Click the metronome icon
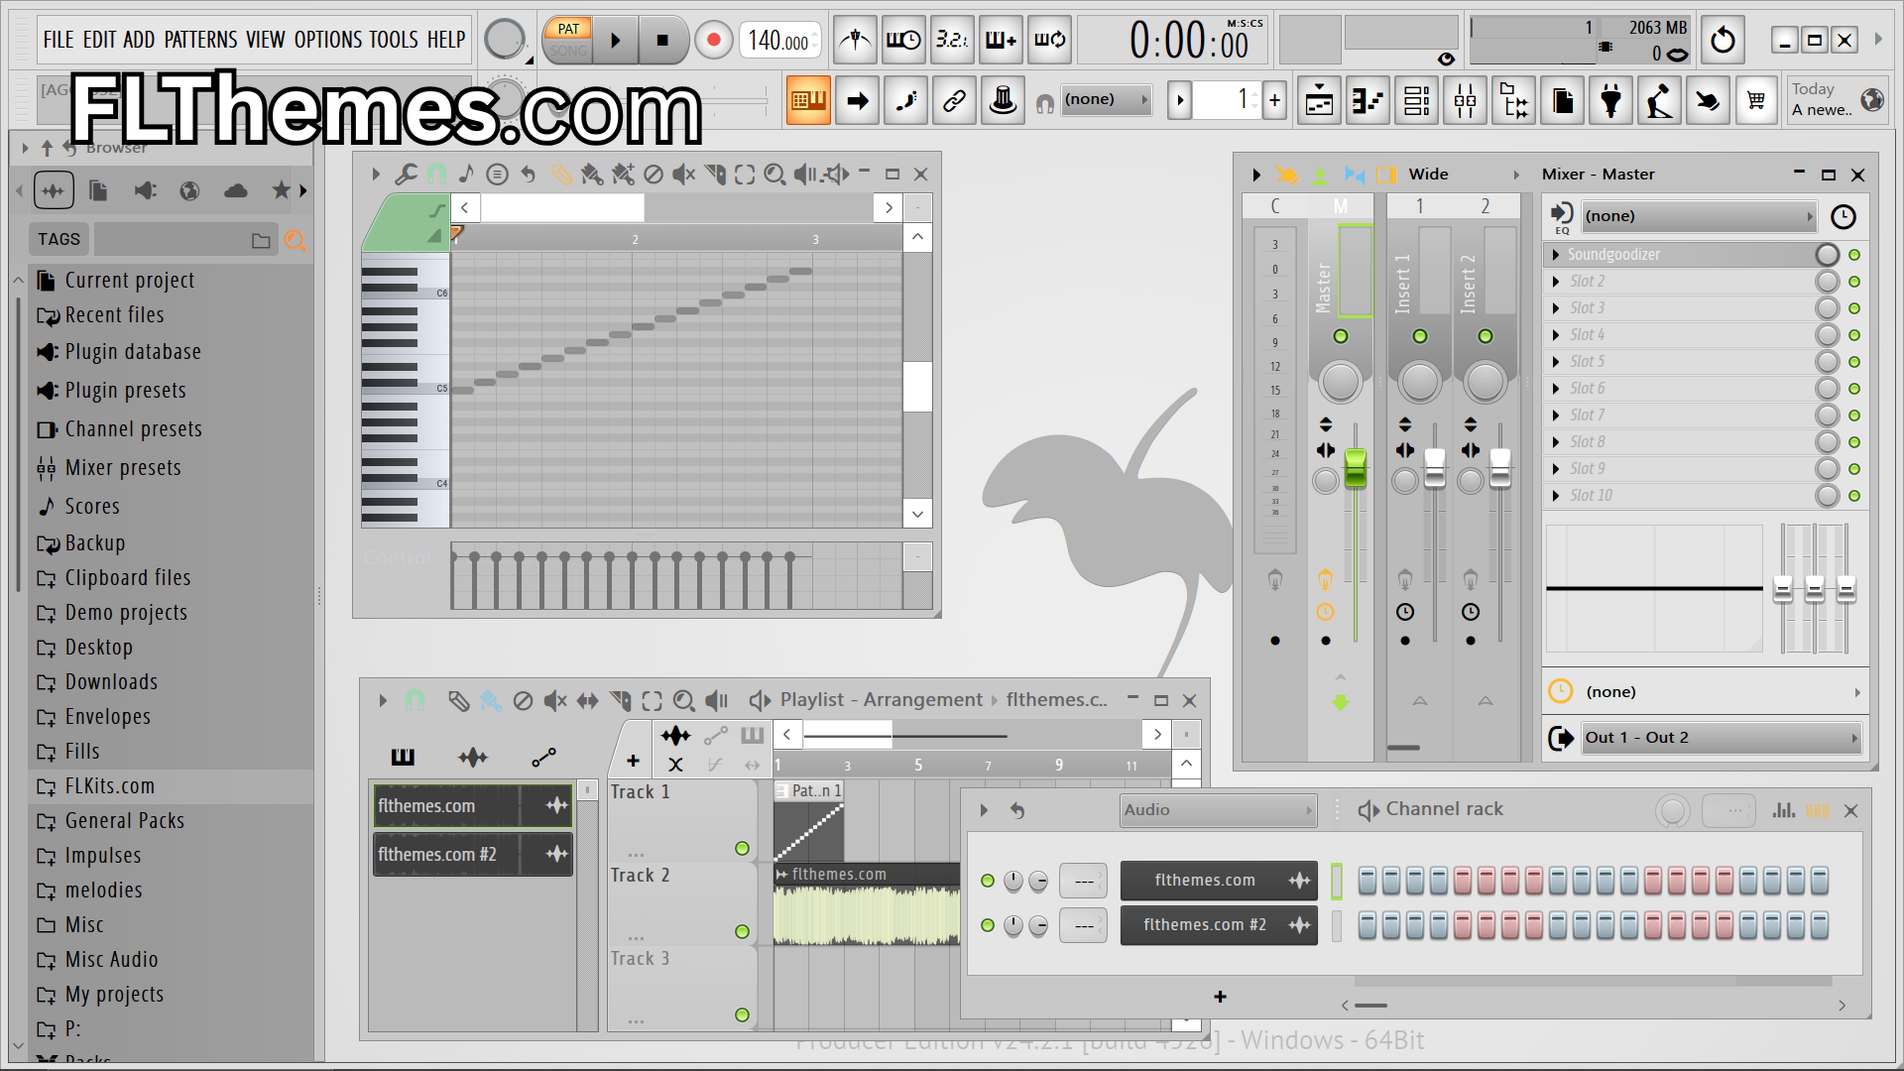The image size is (1904, 1071). (x=855, y=41)
